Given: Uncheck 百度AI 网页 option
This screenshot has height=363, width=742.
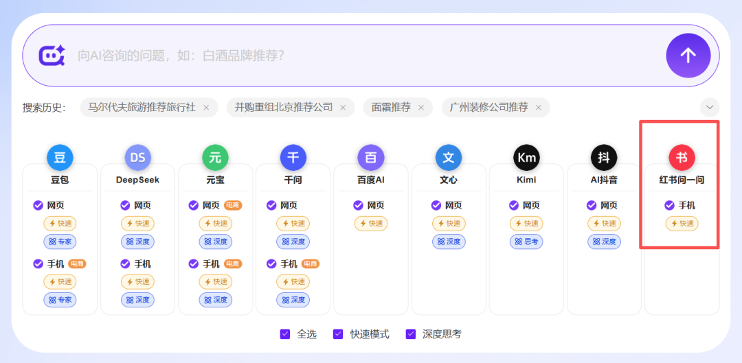Looking at the screenshot, I should point(358,205).
